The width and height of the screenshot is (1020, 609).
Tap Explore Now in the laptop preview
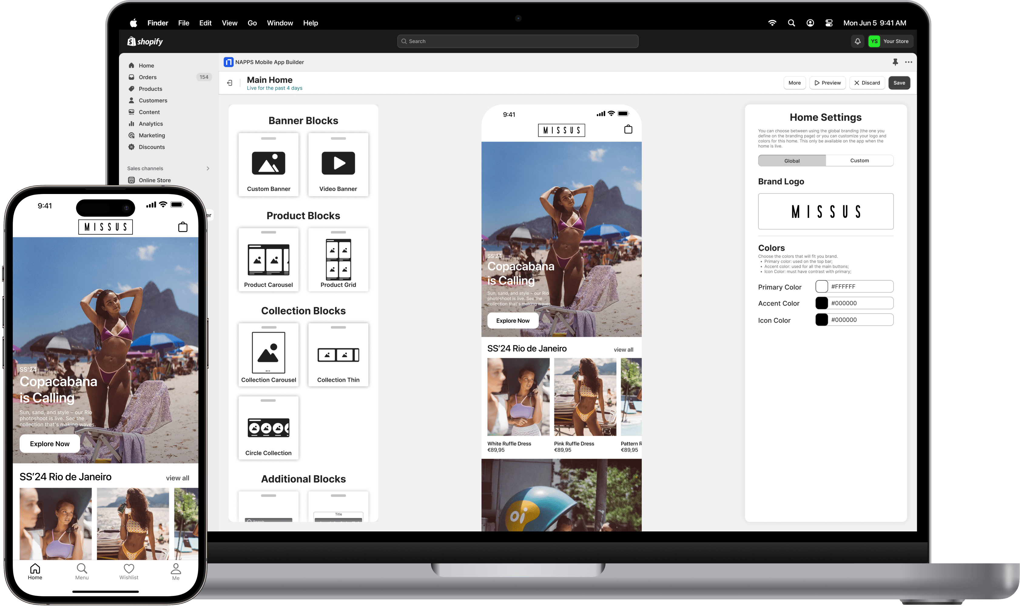click(x=513, y=320)
